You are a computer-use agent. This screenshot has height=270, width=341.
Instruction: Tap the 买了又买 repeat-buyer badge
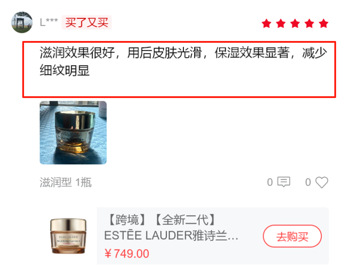[x=86, y=22]
